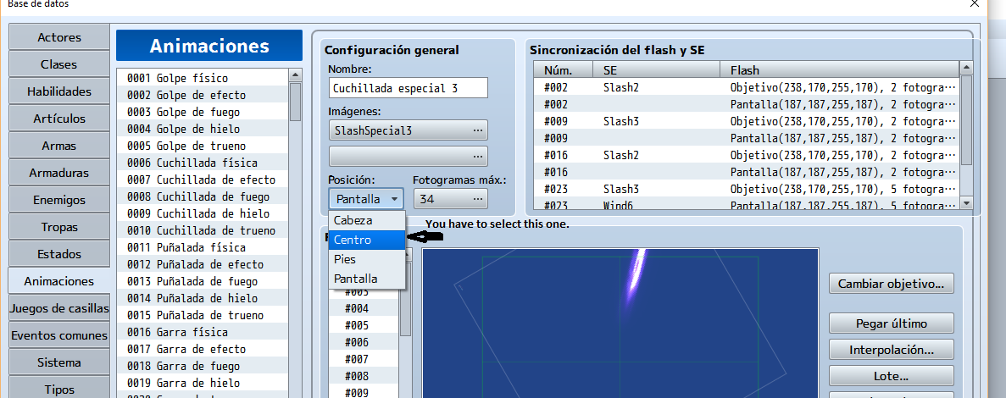The height and width of the screenshot is (398, 1006).
Task: Choose Pantalla from the position list
Action: pos(367,279)
